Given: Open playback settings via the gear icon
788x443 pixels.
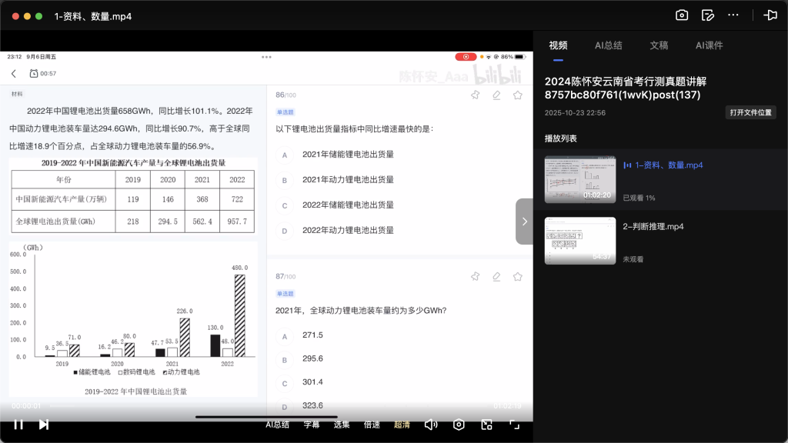Looking at the screenshot, I should tap(459, 424).
